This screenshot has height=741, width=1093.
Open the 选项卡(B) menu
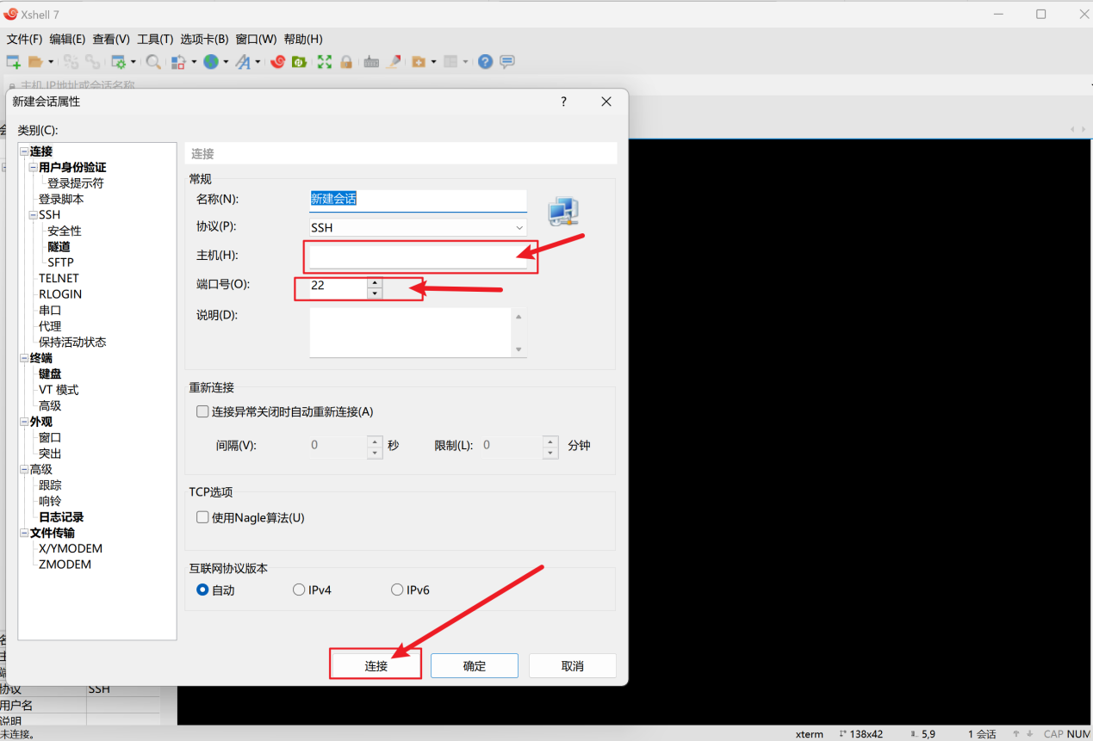[204, 40]
